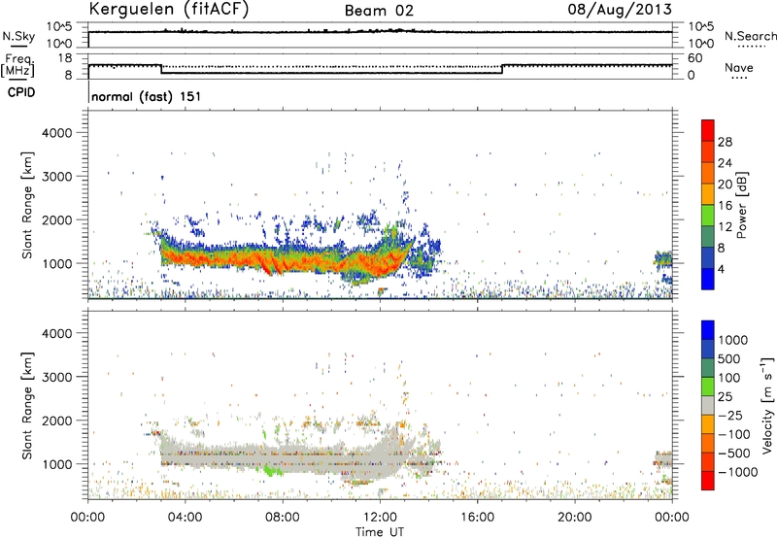Click the Power colorbar label '28'
The height and width of the screenshot is (538, 777).
725,142
